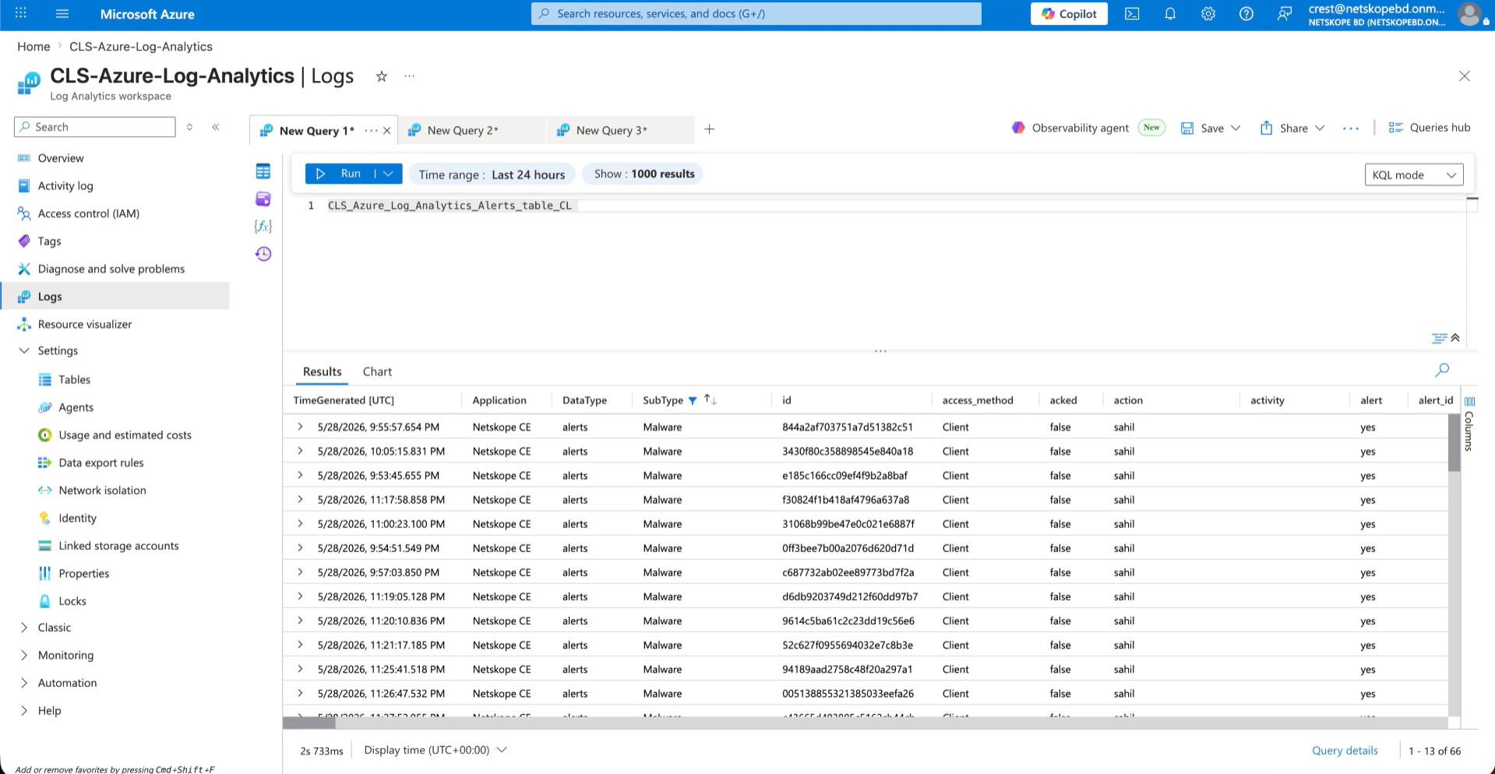Add a new query tab

click(x=710, y=129)
